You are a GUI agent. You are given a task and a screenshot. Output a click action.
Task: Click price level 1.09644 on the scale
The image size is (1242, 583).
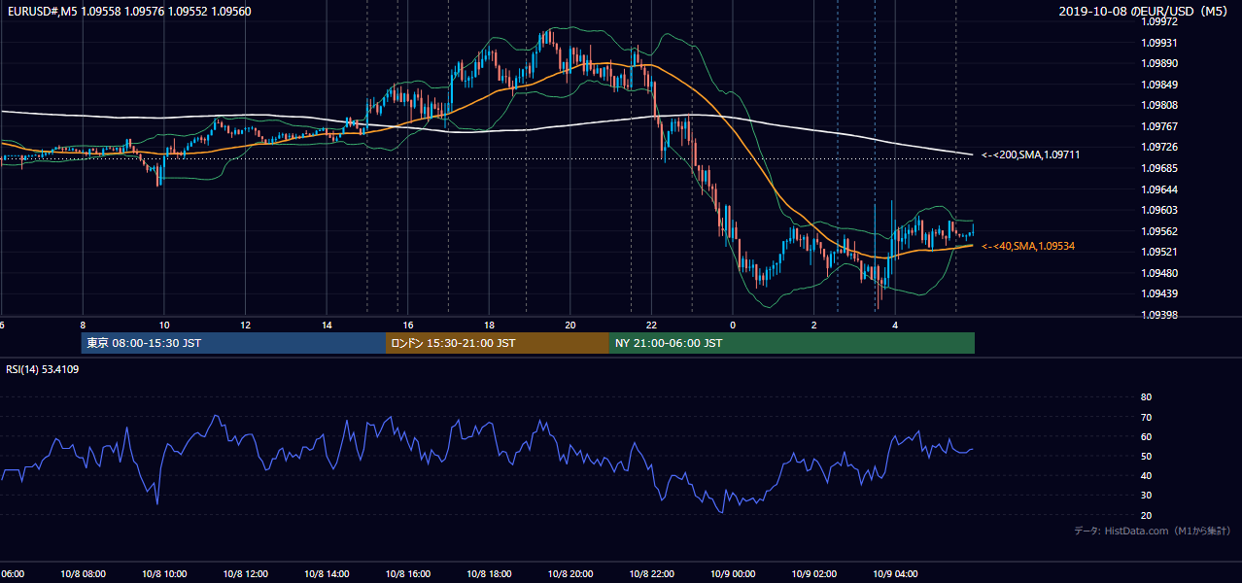point(1159,189)
